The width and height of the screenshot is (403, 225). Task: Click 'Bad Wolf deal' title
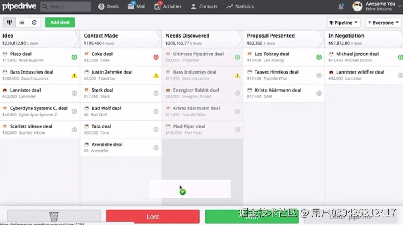106,108
